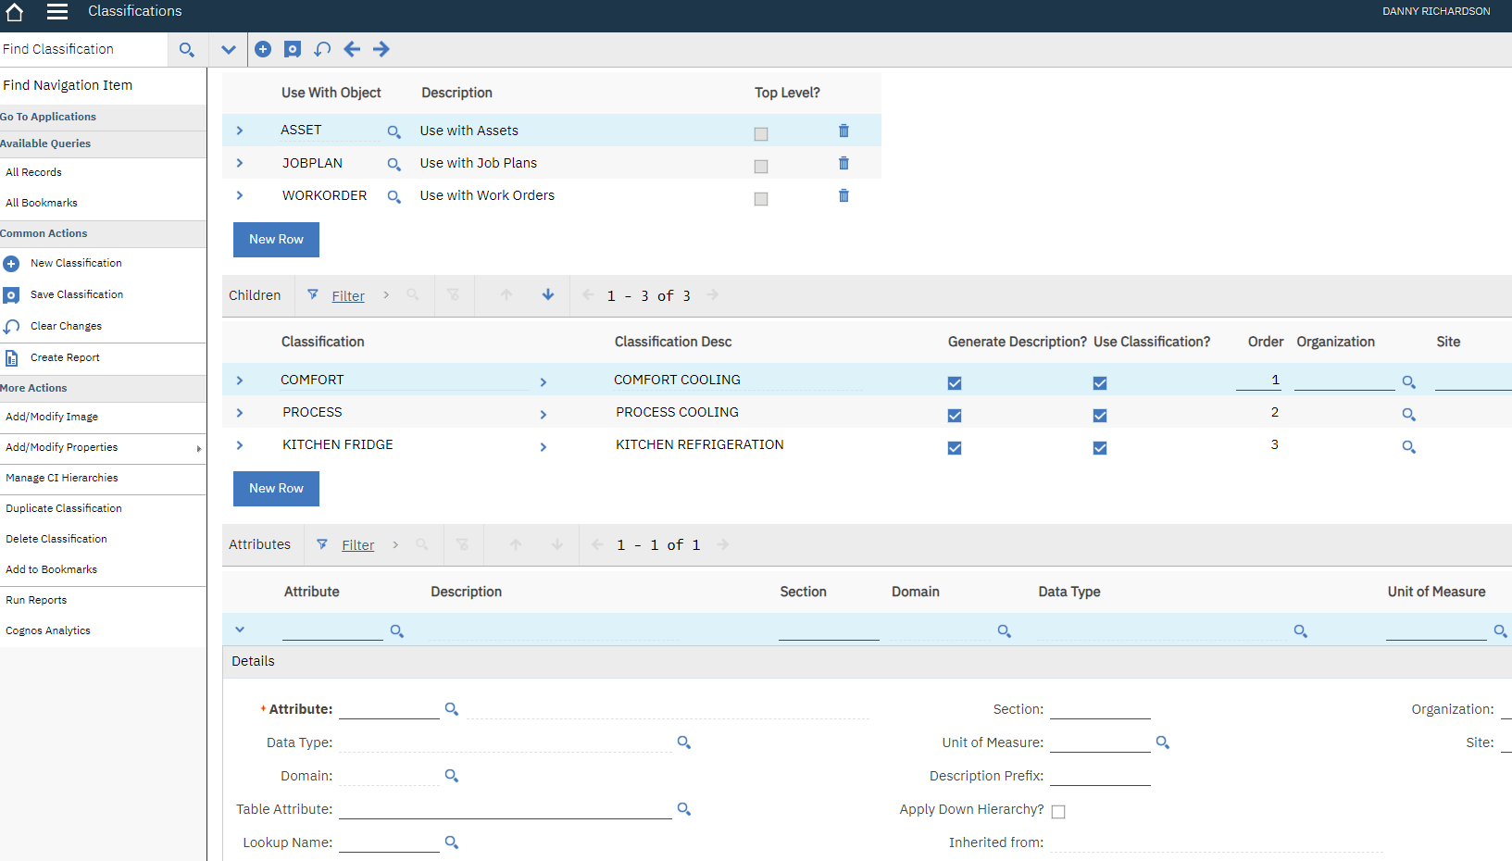
Task: Uncheck Generate Description for COMFORT
Action: tap(955, 383)
